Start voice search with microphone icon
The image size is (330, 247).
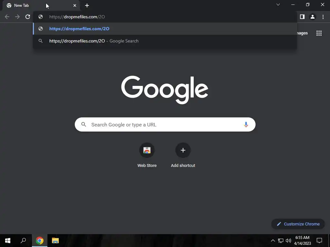point(246,124)
